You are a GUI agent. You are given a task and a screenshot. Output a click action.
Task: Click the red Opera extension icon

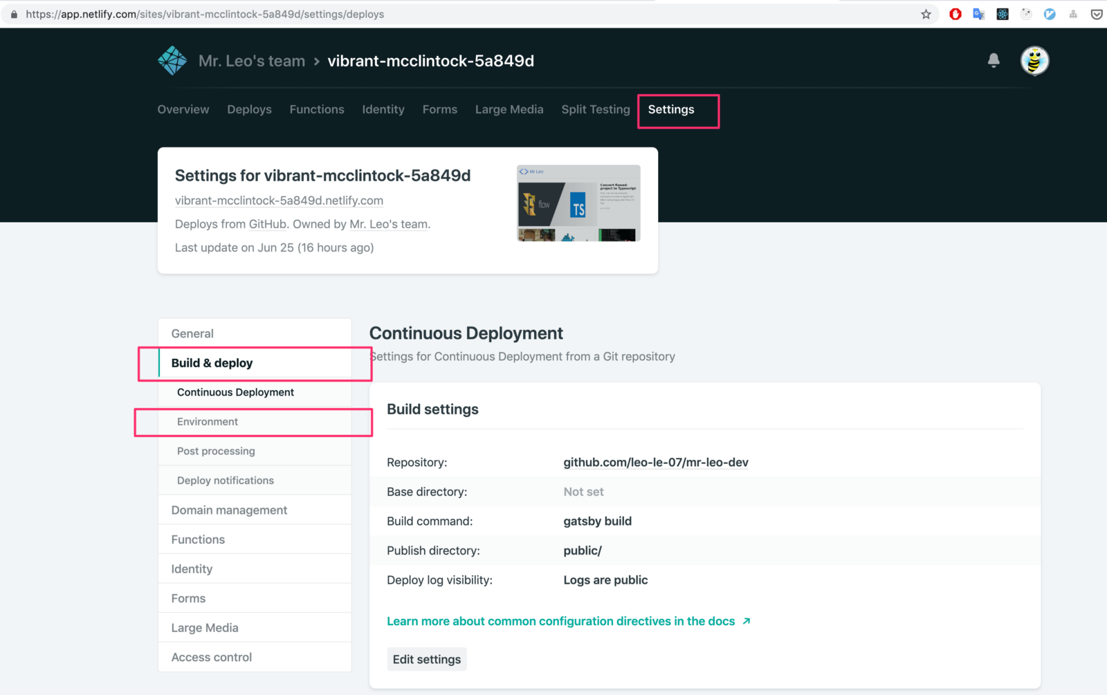(x=955, y=14)
